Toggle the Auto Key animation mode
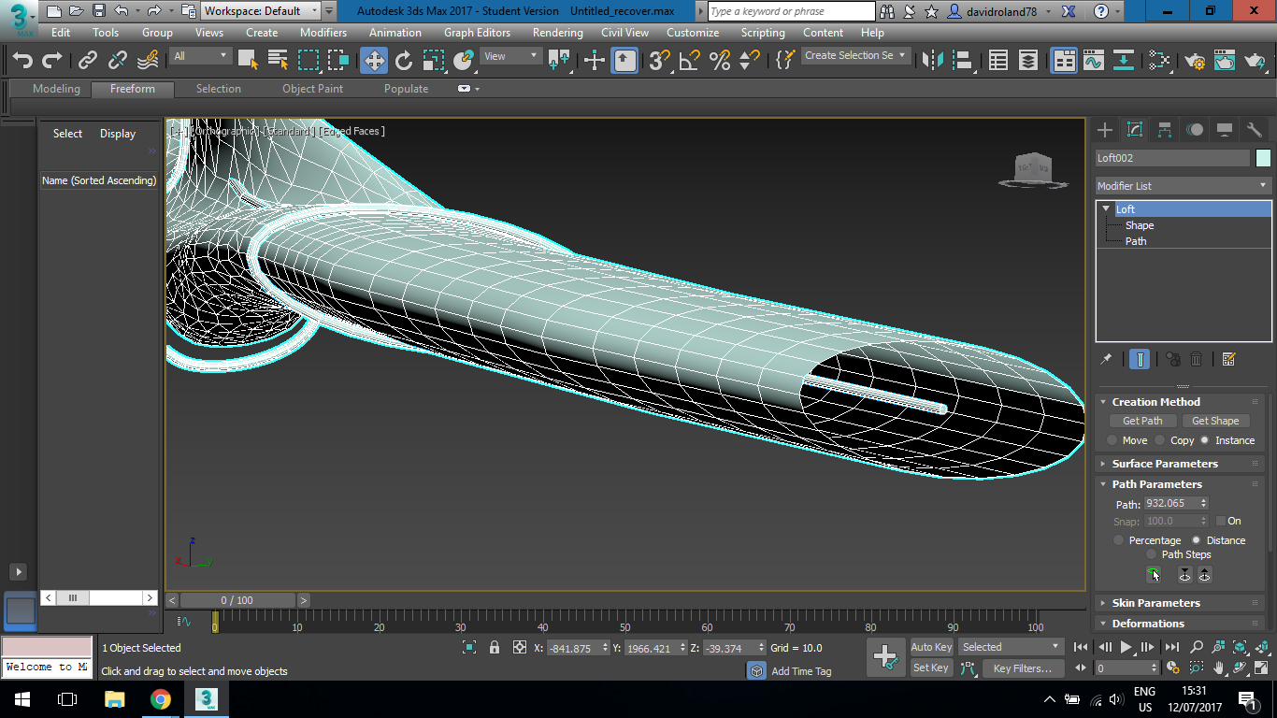 931,647
